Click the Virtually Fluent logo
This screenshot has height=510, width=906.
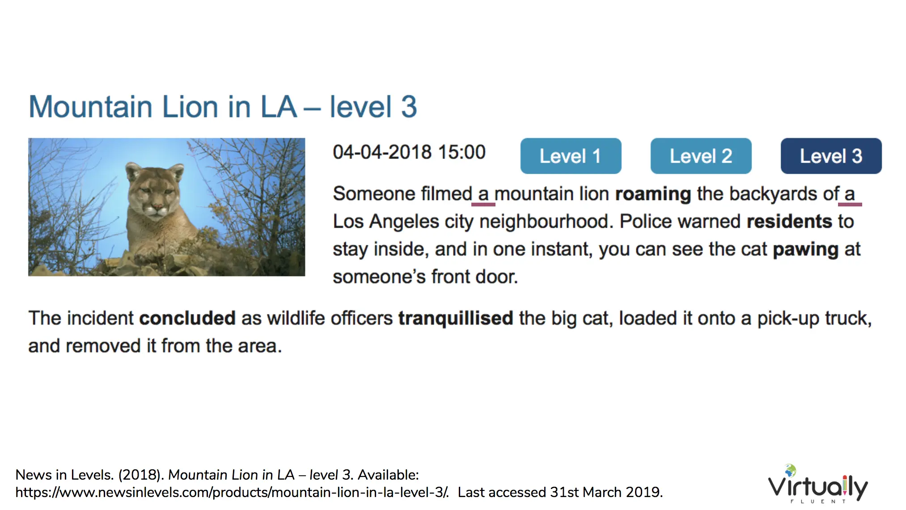click(818, 485)
